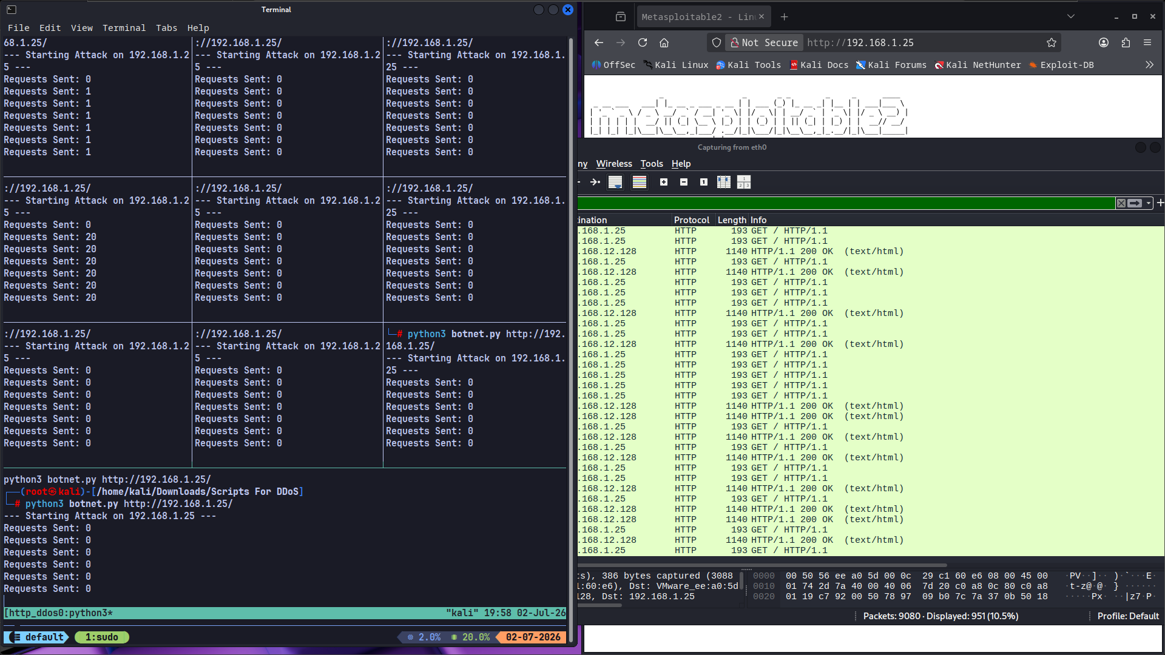The image size is (1165, 655).
Task: Click the tracking protection shield icon
Action: [717, 42]
